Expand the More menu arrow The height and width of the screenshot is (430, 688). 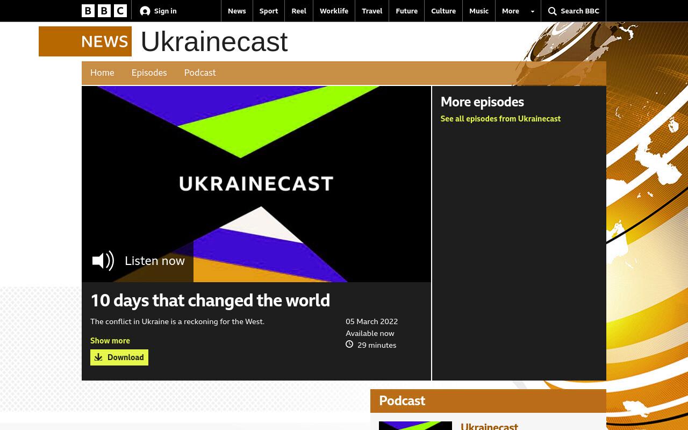533,11
